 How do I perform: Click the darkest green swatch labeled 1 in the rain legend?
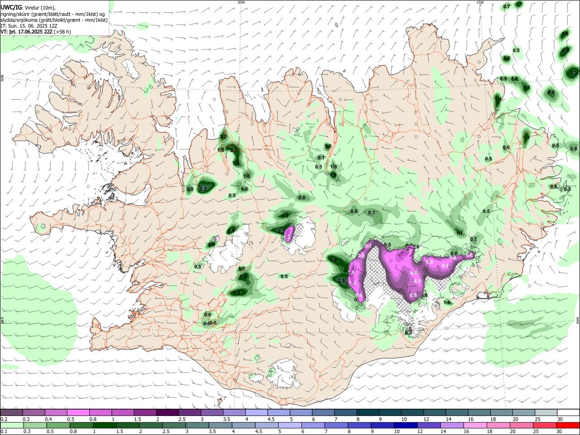click(104, 425)
